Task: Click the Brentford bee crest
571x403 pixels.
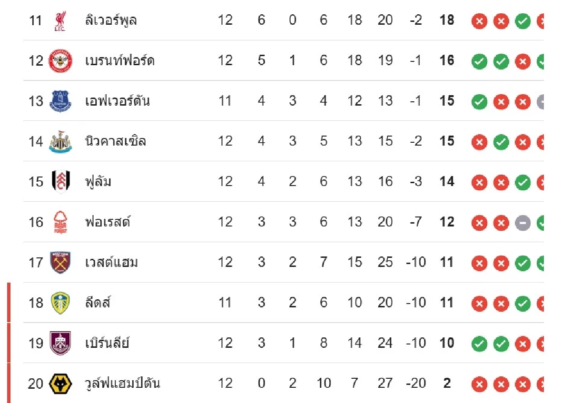Action: point(60,60)
